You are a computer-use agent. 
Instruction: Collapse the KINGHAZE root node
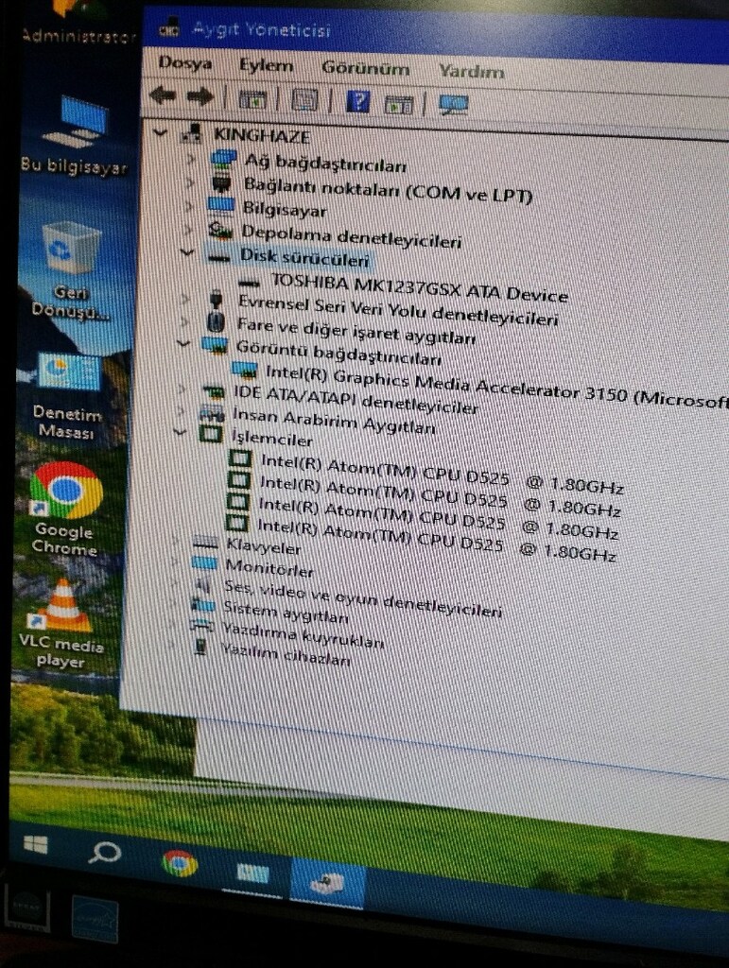160,132
